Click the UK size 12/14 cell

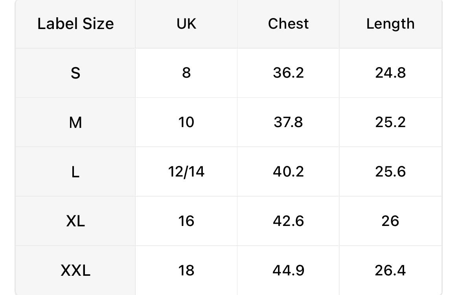pos(186,172)
